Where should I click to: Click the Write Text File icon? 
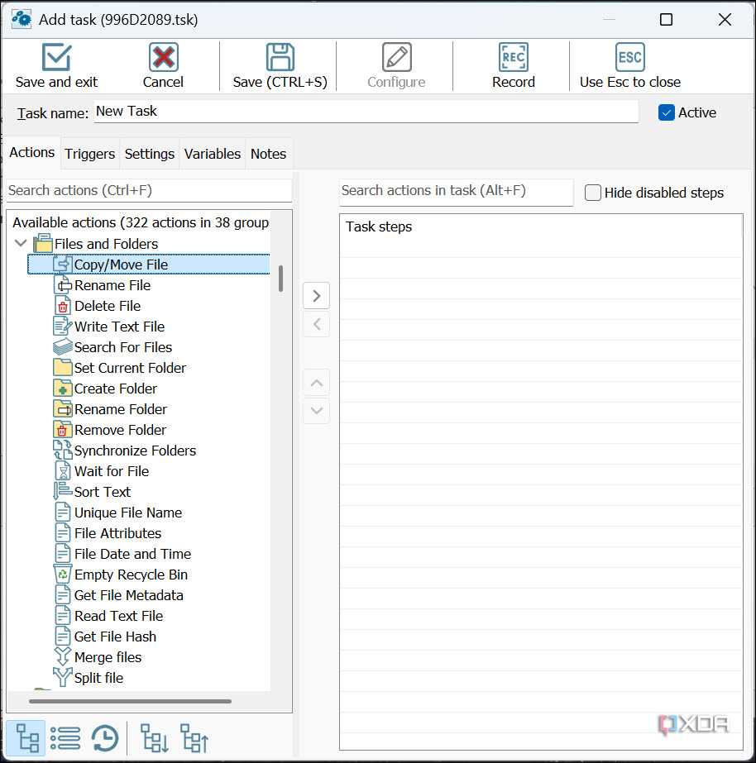[62, 327]
